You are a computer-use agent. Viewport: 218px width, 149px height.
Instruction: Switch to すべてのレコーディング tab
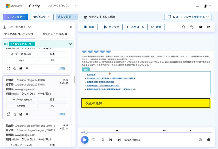click(19, 34)
